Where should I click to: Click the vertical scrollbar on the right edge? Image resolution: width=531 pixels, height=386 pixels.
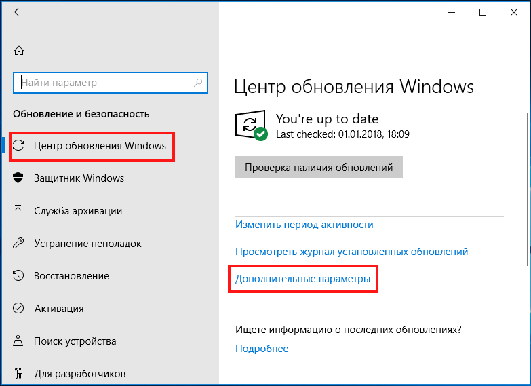point(528,190)
